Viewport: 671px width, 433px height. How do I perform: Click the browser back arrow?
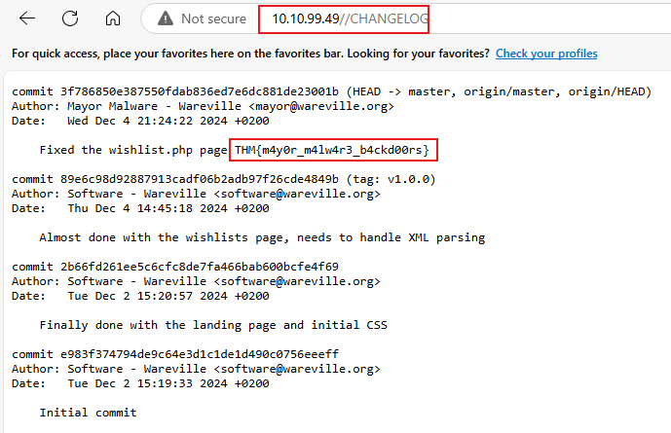[x=27, y=18]
